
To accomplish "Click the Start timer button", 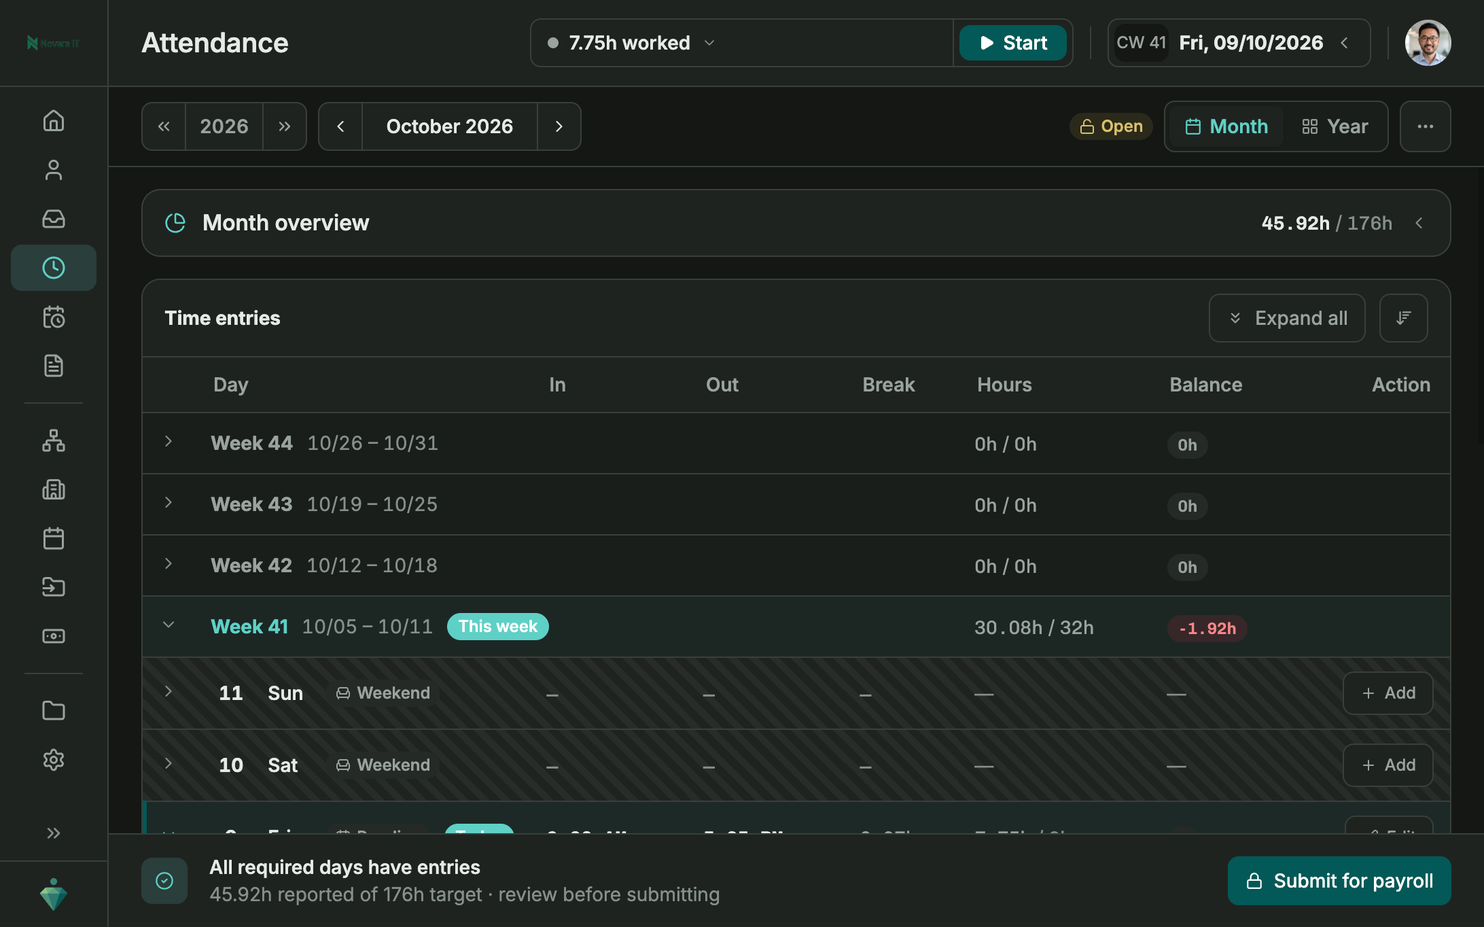I will point(1012,43).
